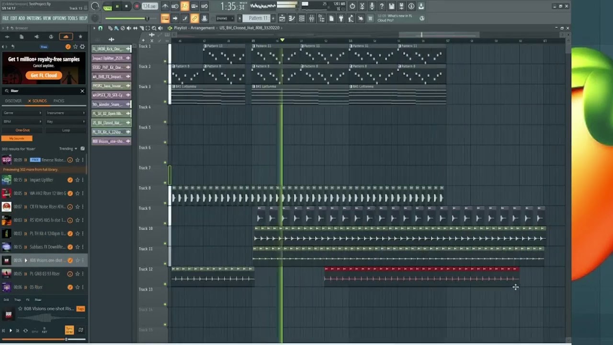The width and height of the screenshot is (613, 345).
Task: Switch to the DISCOVER tab
Action: (13, 101)
